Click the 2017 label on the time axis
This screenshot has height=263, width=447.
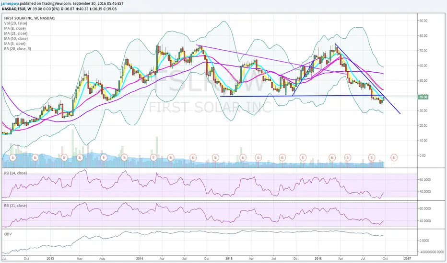coord(408,258)
